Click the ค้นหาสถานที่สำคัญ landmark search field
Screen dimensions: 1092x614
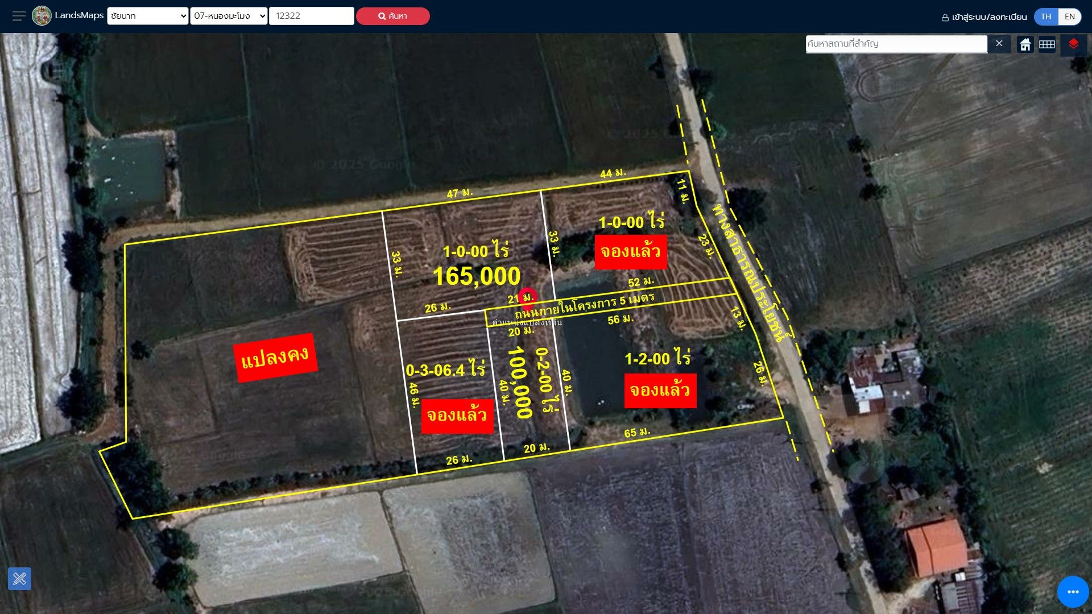point(896,44)
